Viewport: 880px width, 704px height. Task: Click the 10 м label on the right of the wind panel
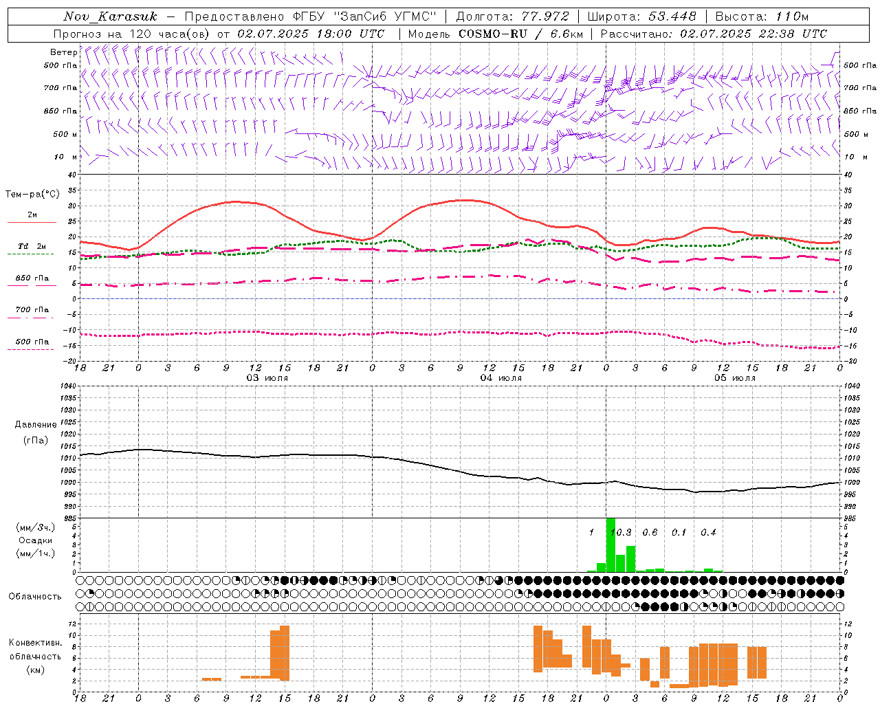coord(856,157)
